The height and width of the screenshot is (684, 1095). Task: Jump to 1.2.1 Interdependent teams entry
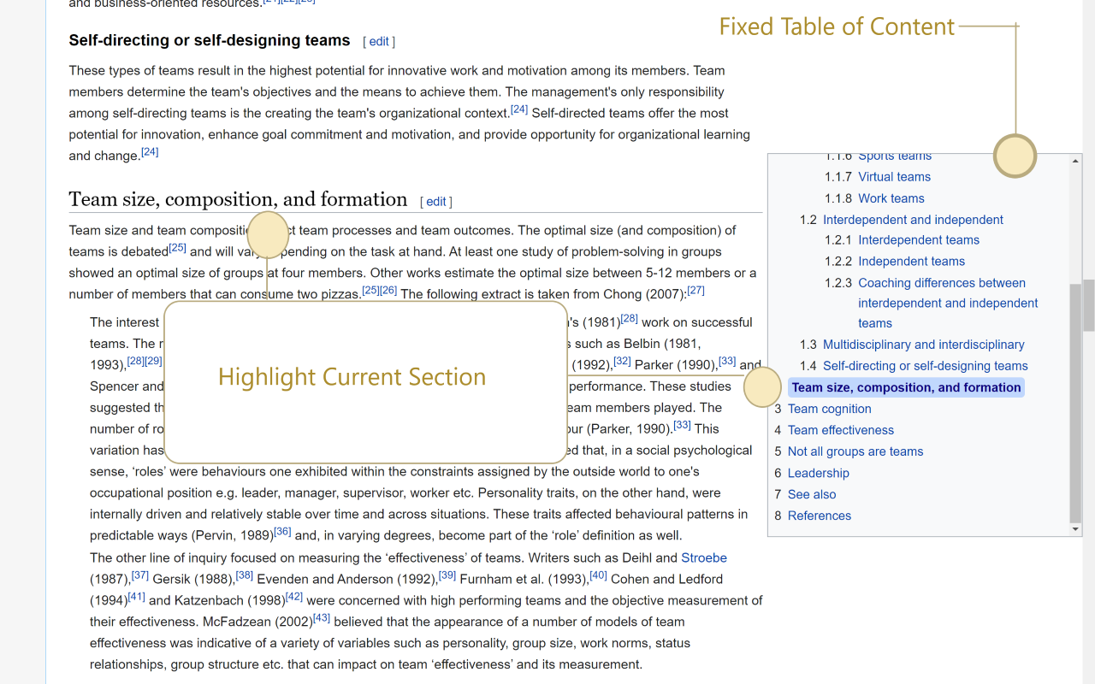(919, 240)
